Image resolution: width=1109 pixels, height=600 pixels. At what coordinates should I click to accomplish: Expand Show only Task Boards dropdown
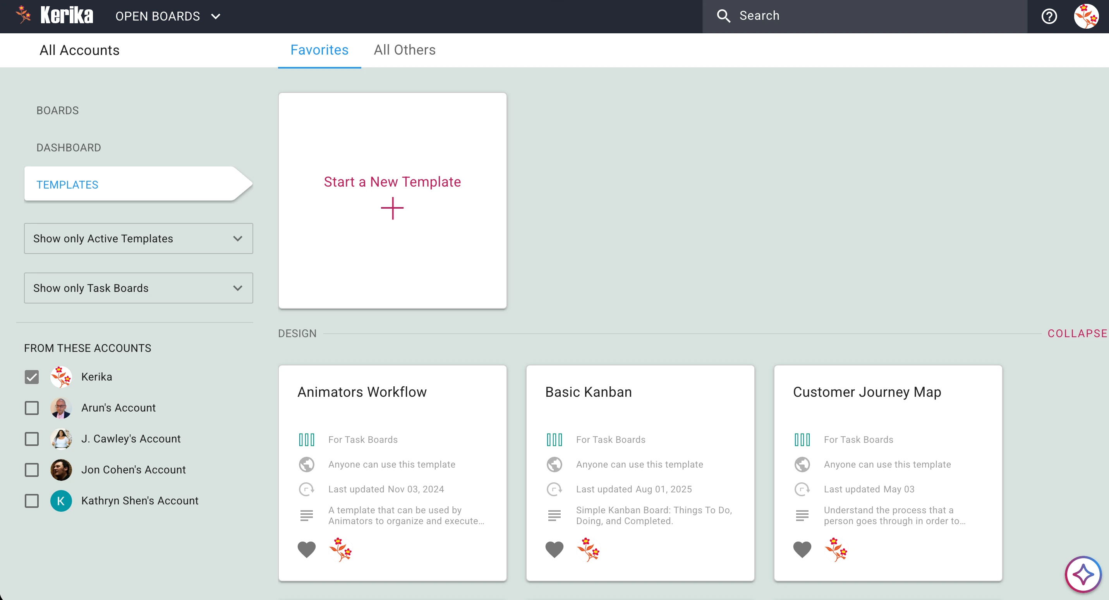pyautogui.click(x=138, y=288)
